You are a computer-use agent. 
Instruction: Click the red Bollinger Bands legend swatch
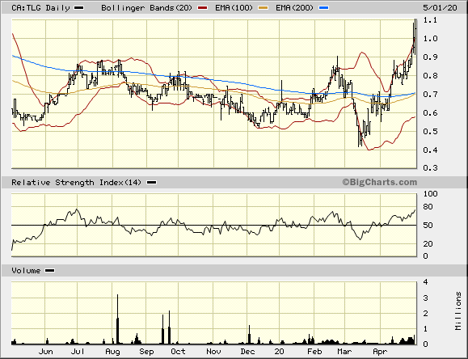pos(202,8)
